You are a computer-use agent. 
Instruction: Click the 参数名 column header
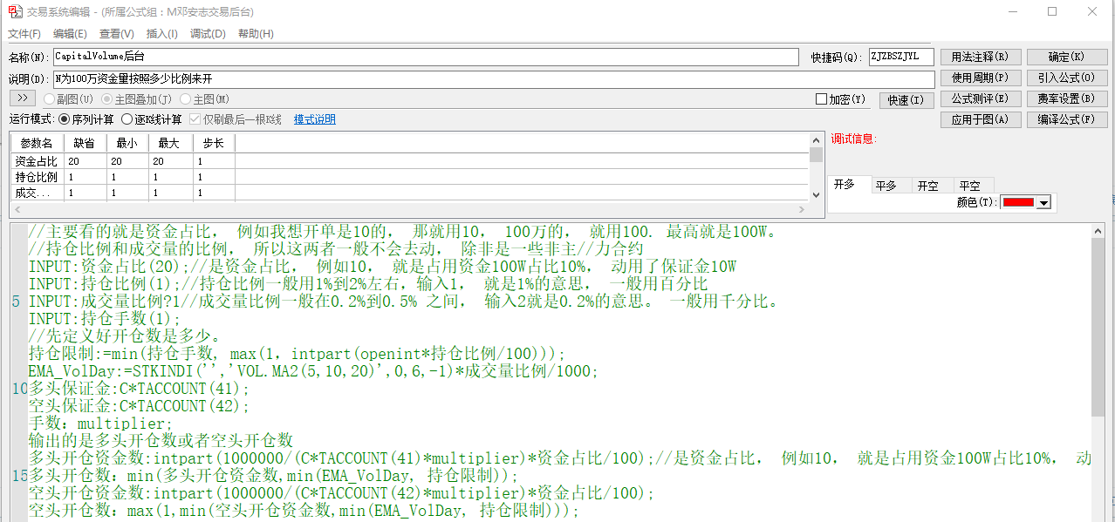tap(37, 143)
